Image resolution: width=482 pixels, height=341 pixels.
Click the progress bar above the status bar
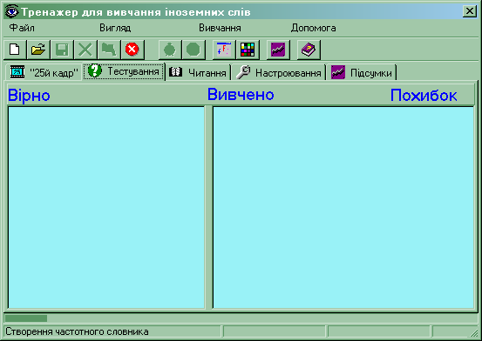pyautogui.click(x=241, y=318)
